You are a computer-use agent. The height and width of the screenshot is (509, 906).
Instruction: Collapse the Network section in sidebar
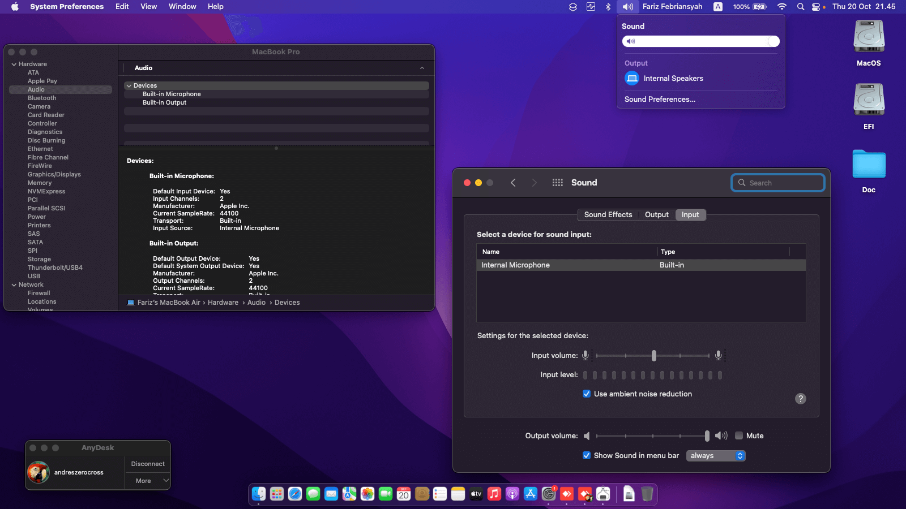point(14,285)
